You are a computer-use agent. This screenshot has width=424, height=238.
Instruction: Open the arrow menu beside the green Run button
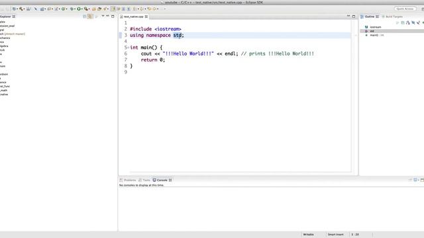pyautogui.click(x=82, y=9)
